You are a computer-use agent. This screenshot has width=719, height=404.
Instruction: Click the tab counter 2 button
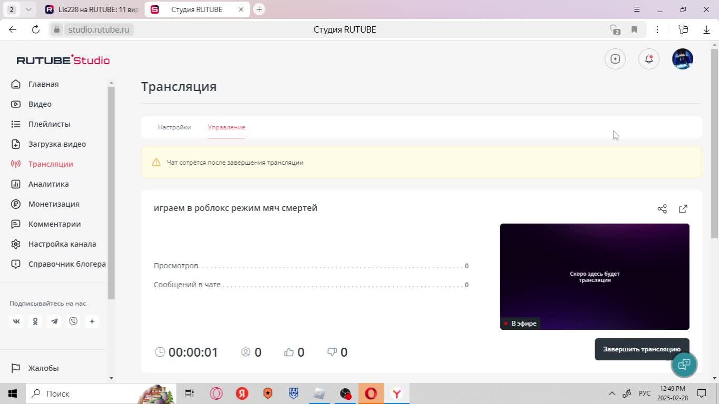(x=12, y=9)
